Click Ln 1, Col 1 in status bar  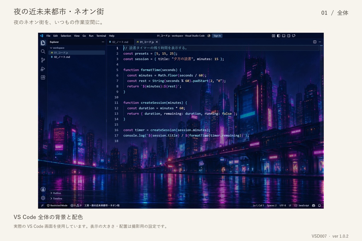258,205
